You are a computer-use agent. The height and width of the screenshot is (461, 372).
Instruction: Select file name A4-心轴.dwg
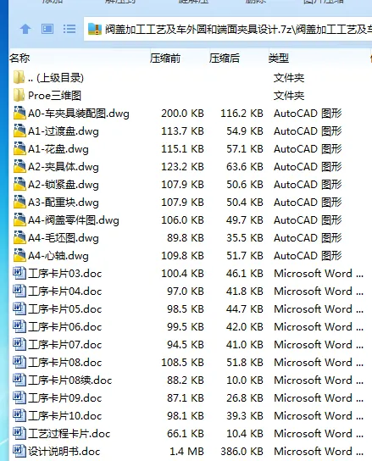tap(58, 256)
